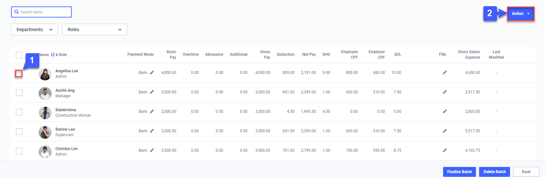The height and width of the screenshot is (177, 545).
Task: Open the Departments dropdown
Action: coord(34,29)
